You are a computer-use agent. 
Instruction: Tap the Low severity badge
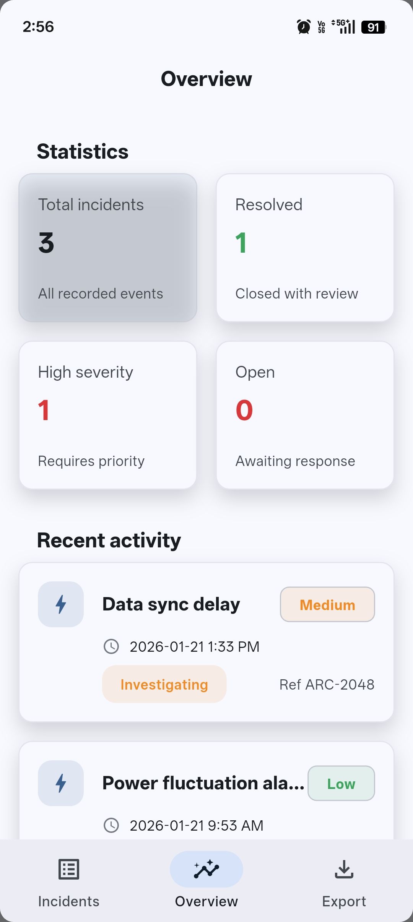pos(341,783)
